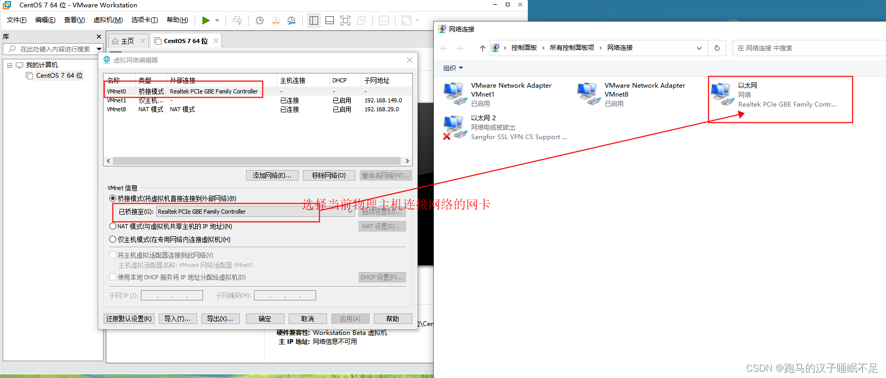Click the Unity mode toolbar icon
This screenshot has width=886, height=378.
(361, 20)
